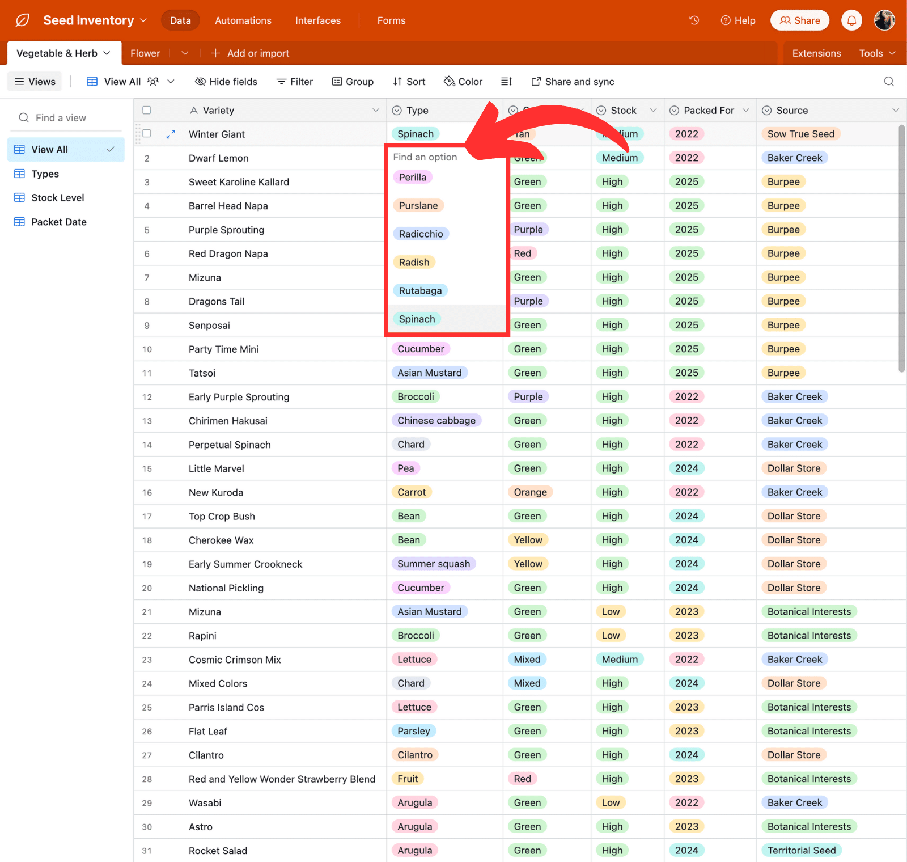Select the Radicchio colored option

click(421, 234)
